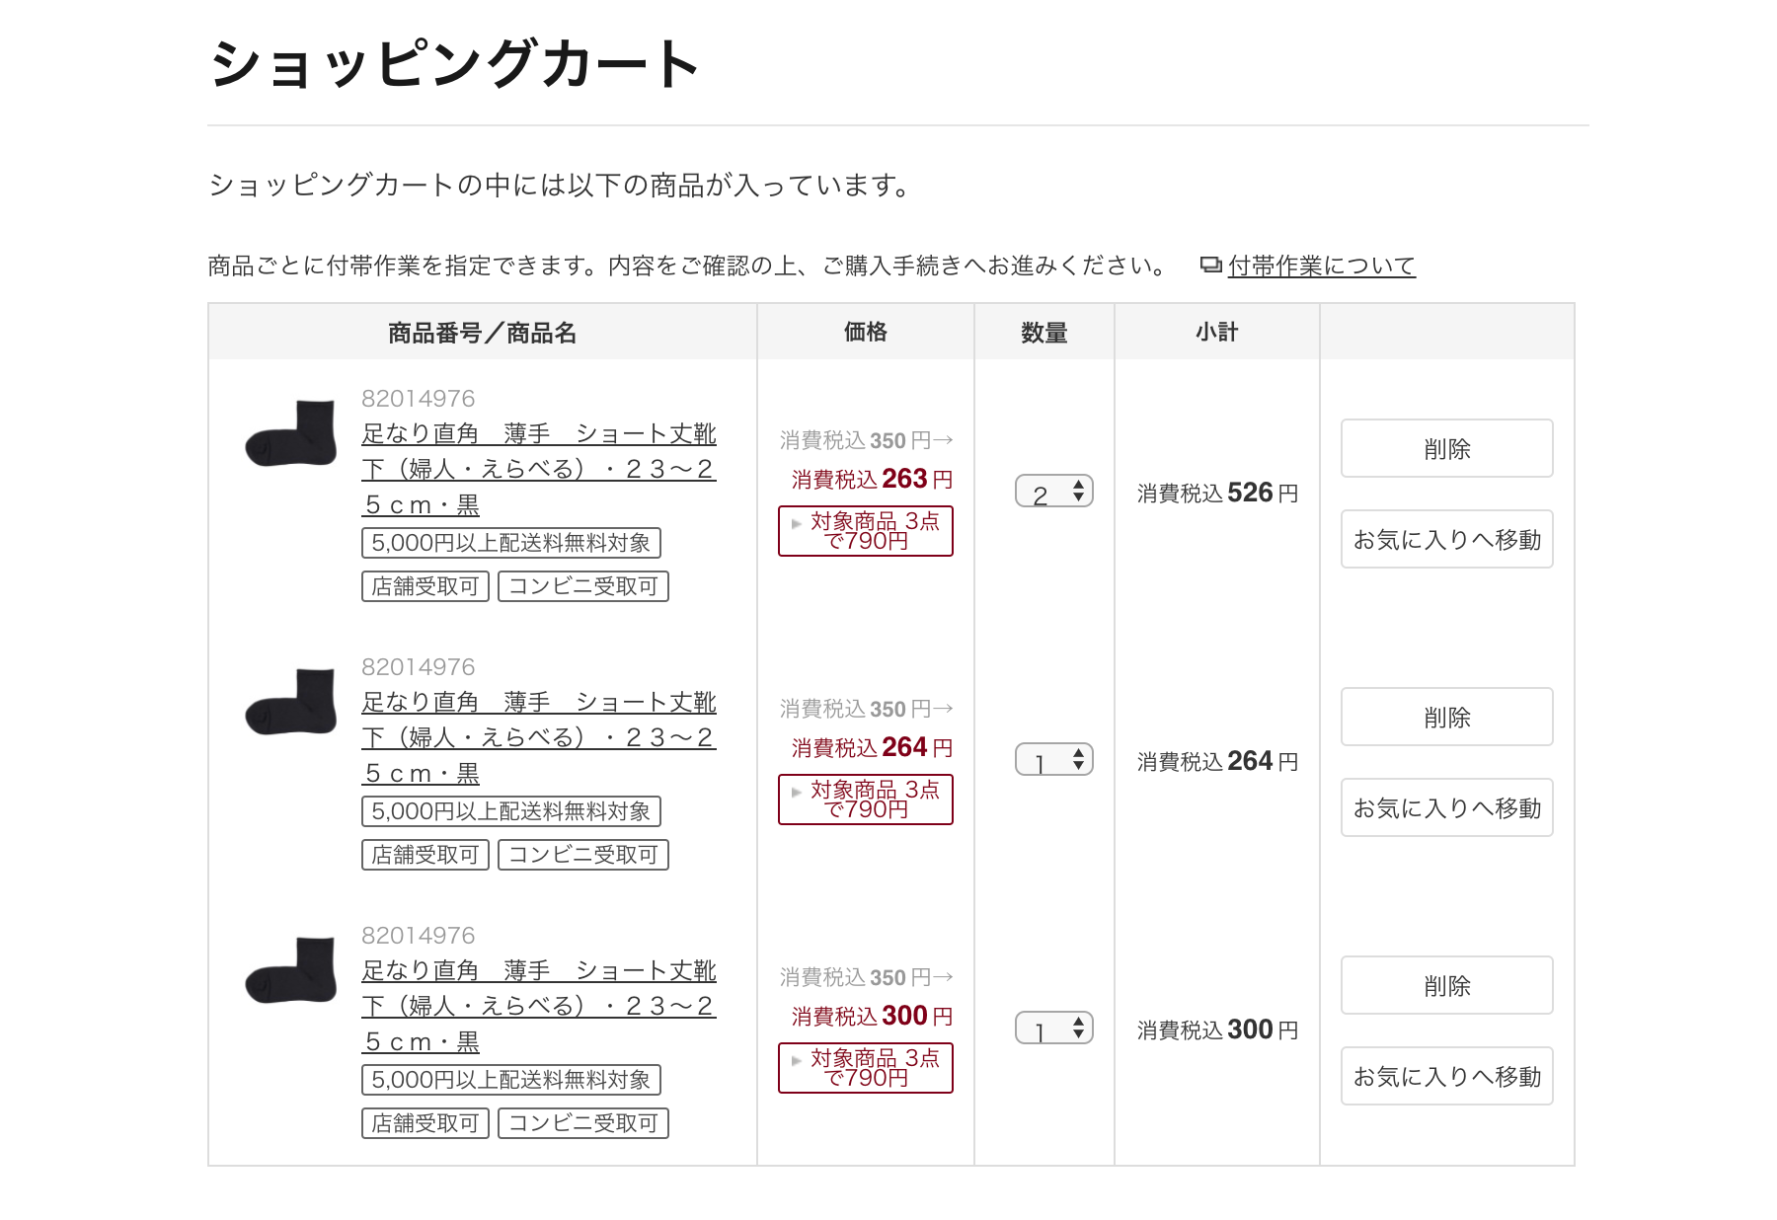Move second item to favorites list
1777x1220 pixels.
pyautogui.click(x=1446, y=808)
